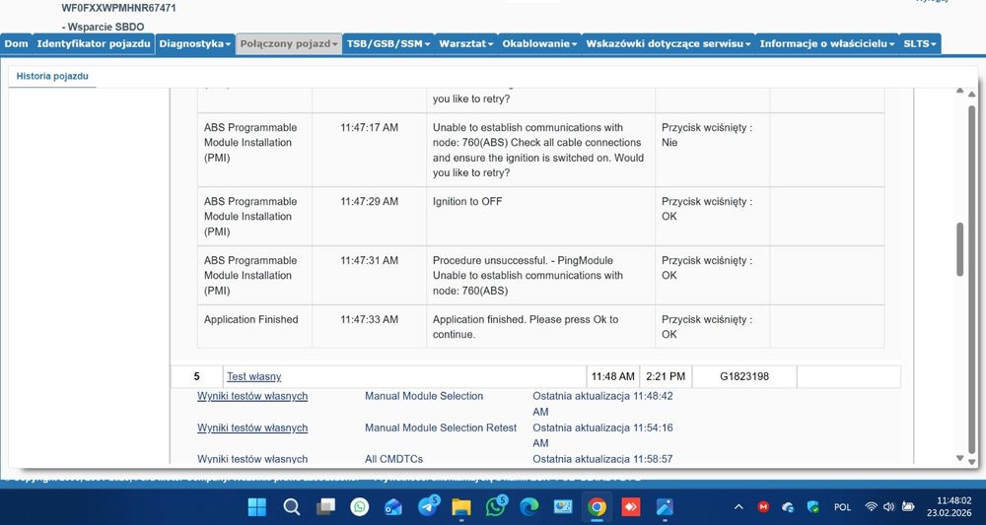This screenshot has height=525, width=986.
Task: Open the volume speaker tray icon
Action: [x=888, y=507]
